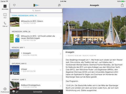Tap small heart marker beside Ansegeln
This screenshot has height=94, width=126.
tap(22, 53)
